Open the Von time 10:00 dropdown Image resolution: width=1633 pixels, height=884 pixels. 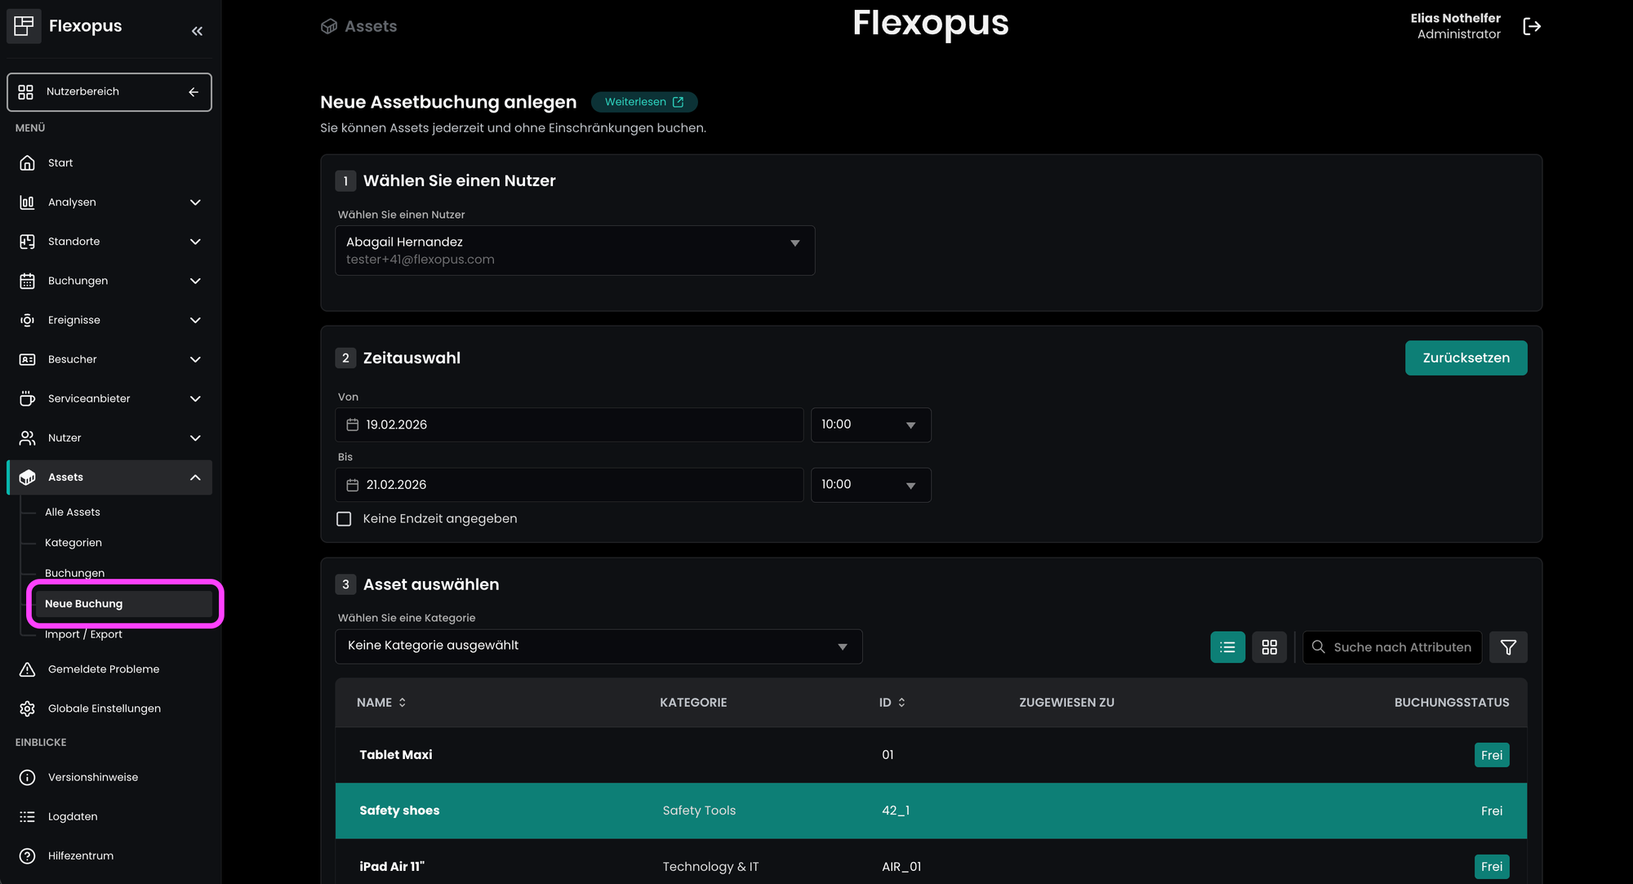tap(870, 425)
